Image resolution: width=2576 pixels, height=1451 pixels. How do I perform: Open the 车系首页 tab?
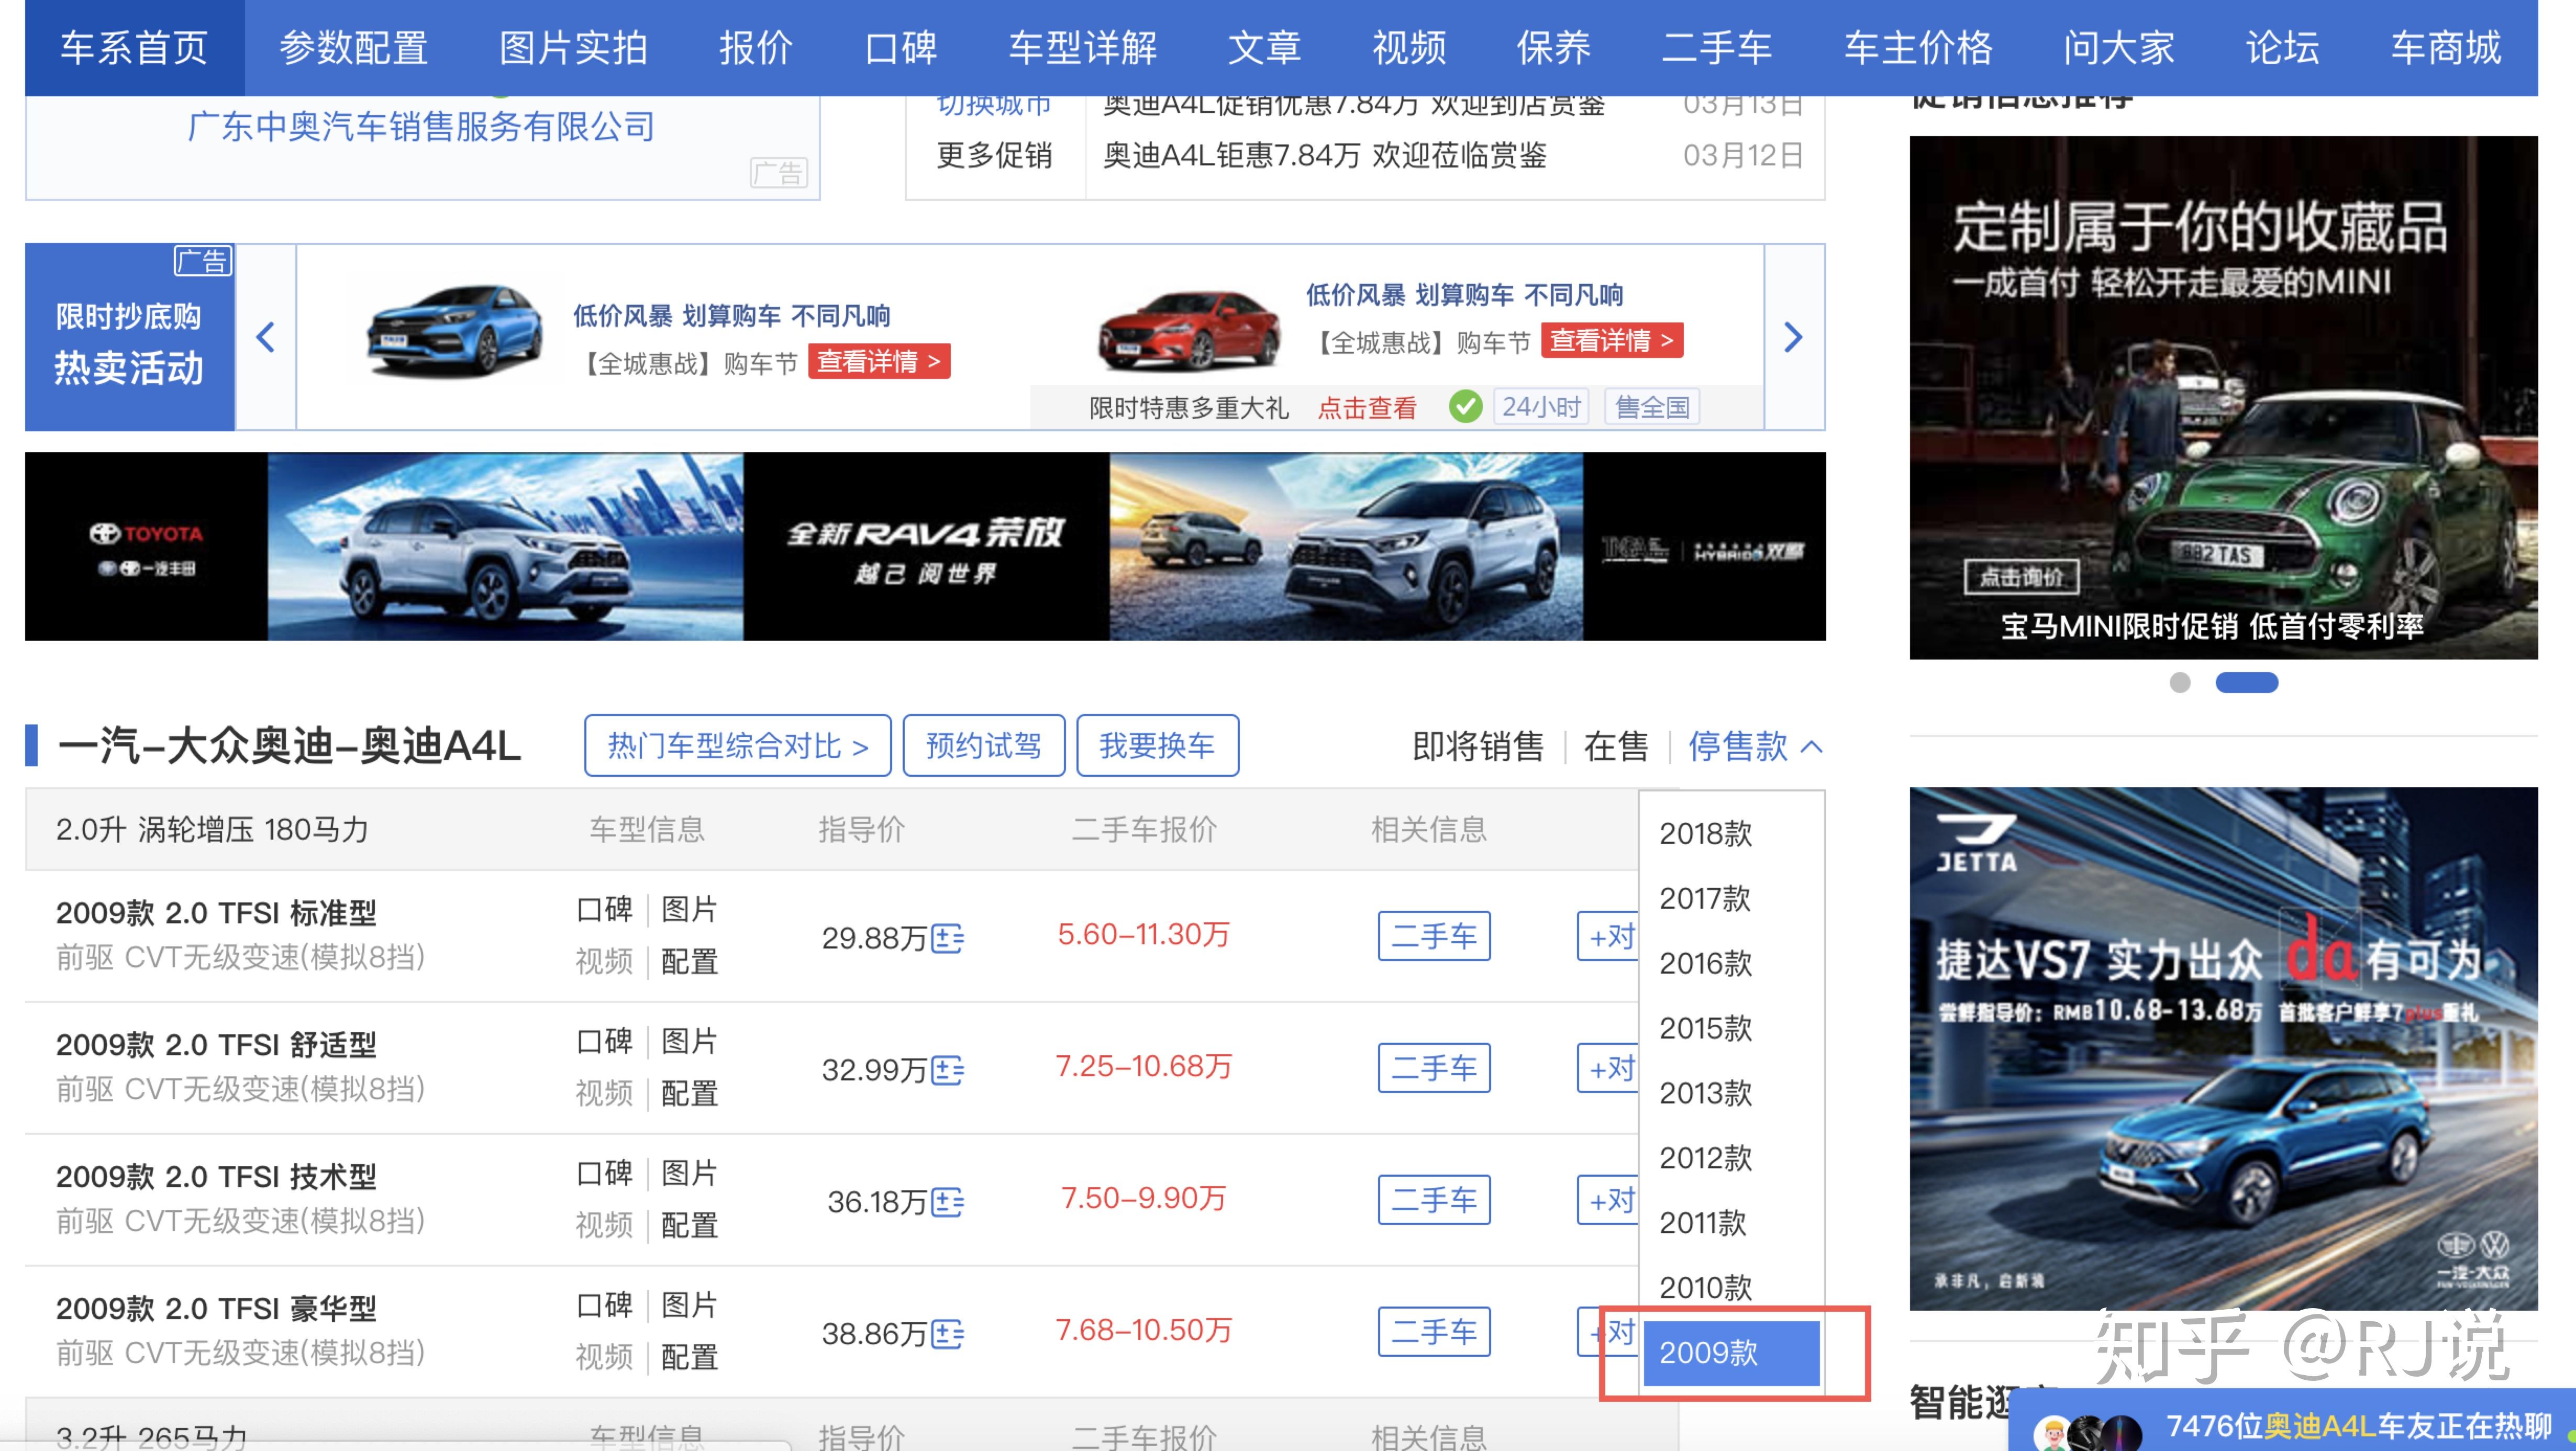134,47
